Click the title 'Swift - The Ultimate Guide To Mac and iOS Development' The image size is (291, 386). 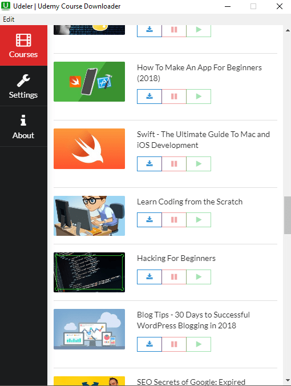(203, 140)
